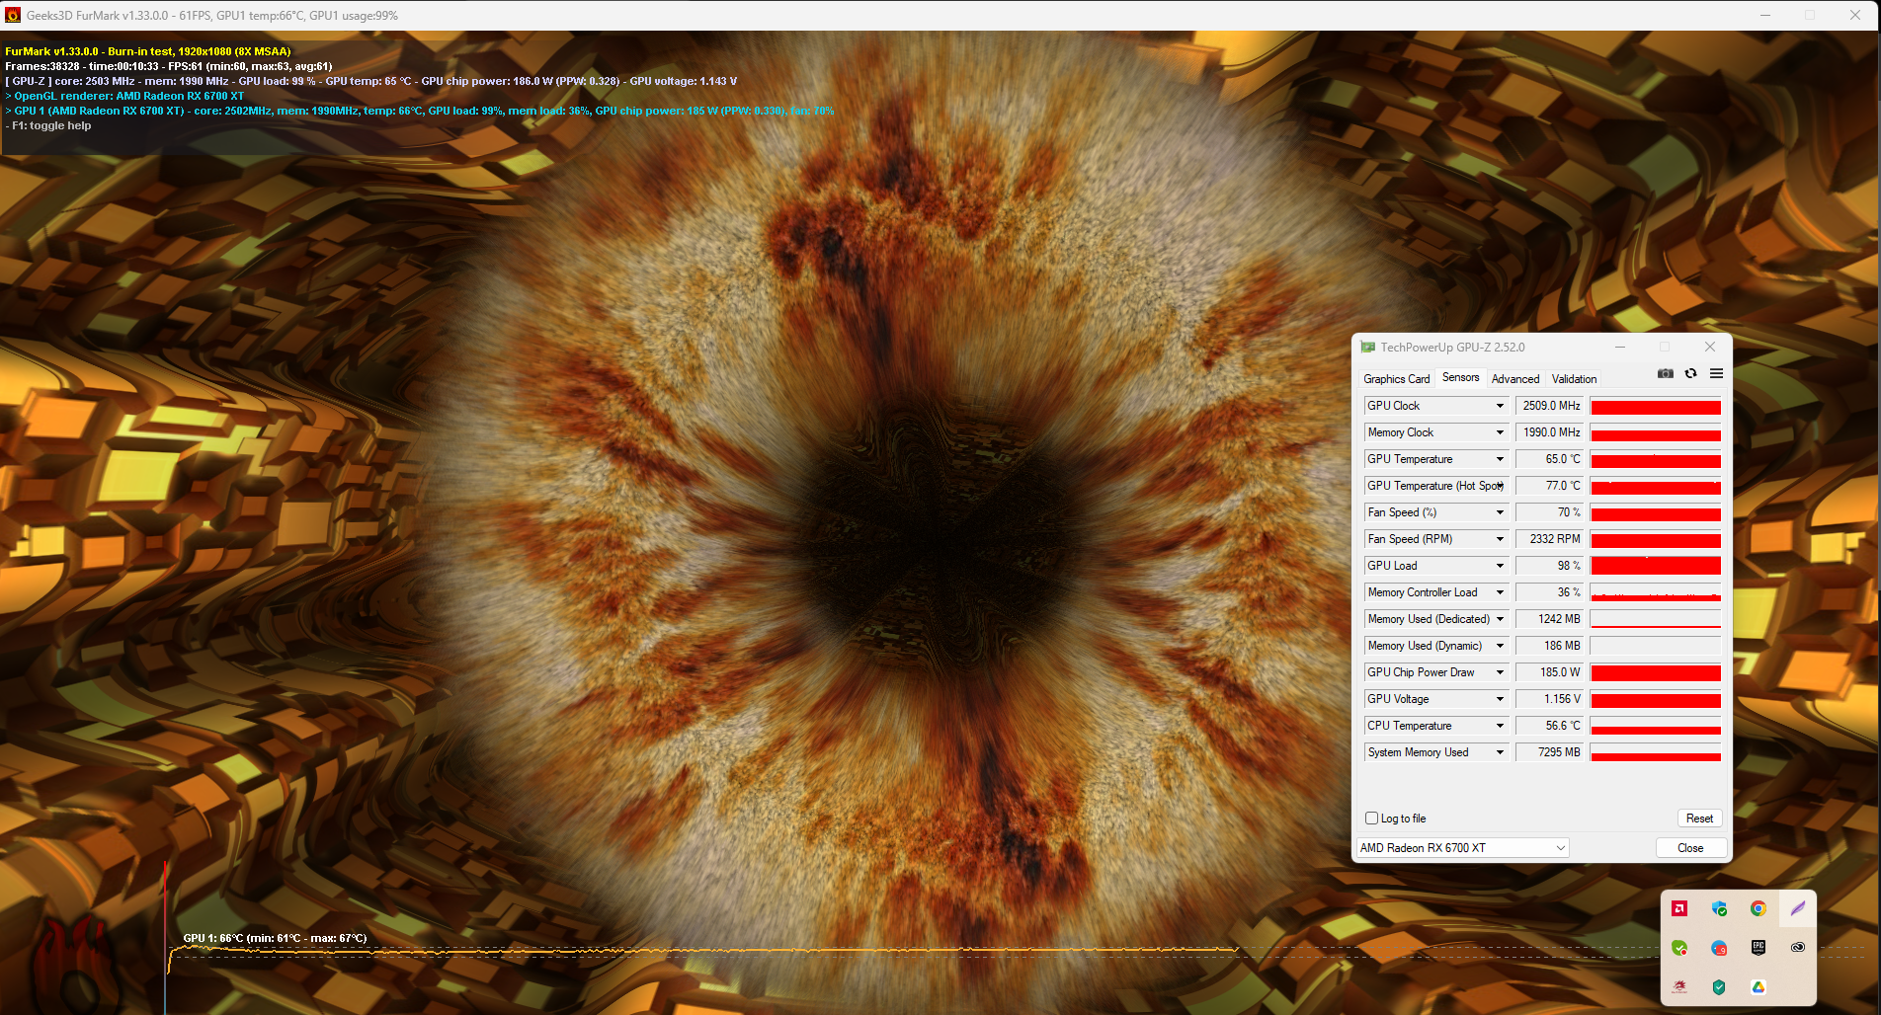
Task: Click the 'F1: toggle help' text in FurMark
Action: [x=51, y=125]
